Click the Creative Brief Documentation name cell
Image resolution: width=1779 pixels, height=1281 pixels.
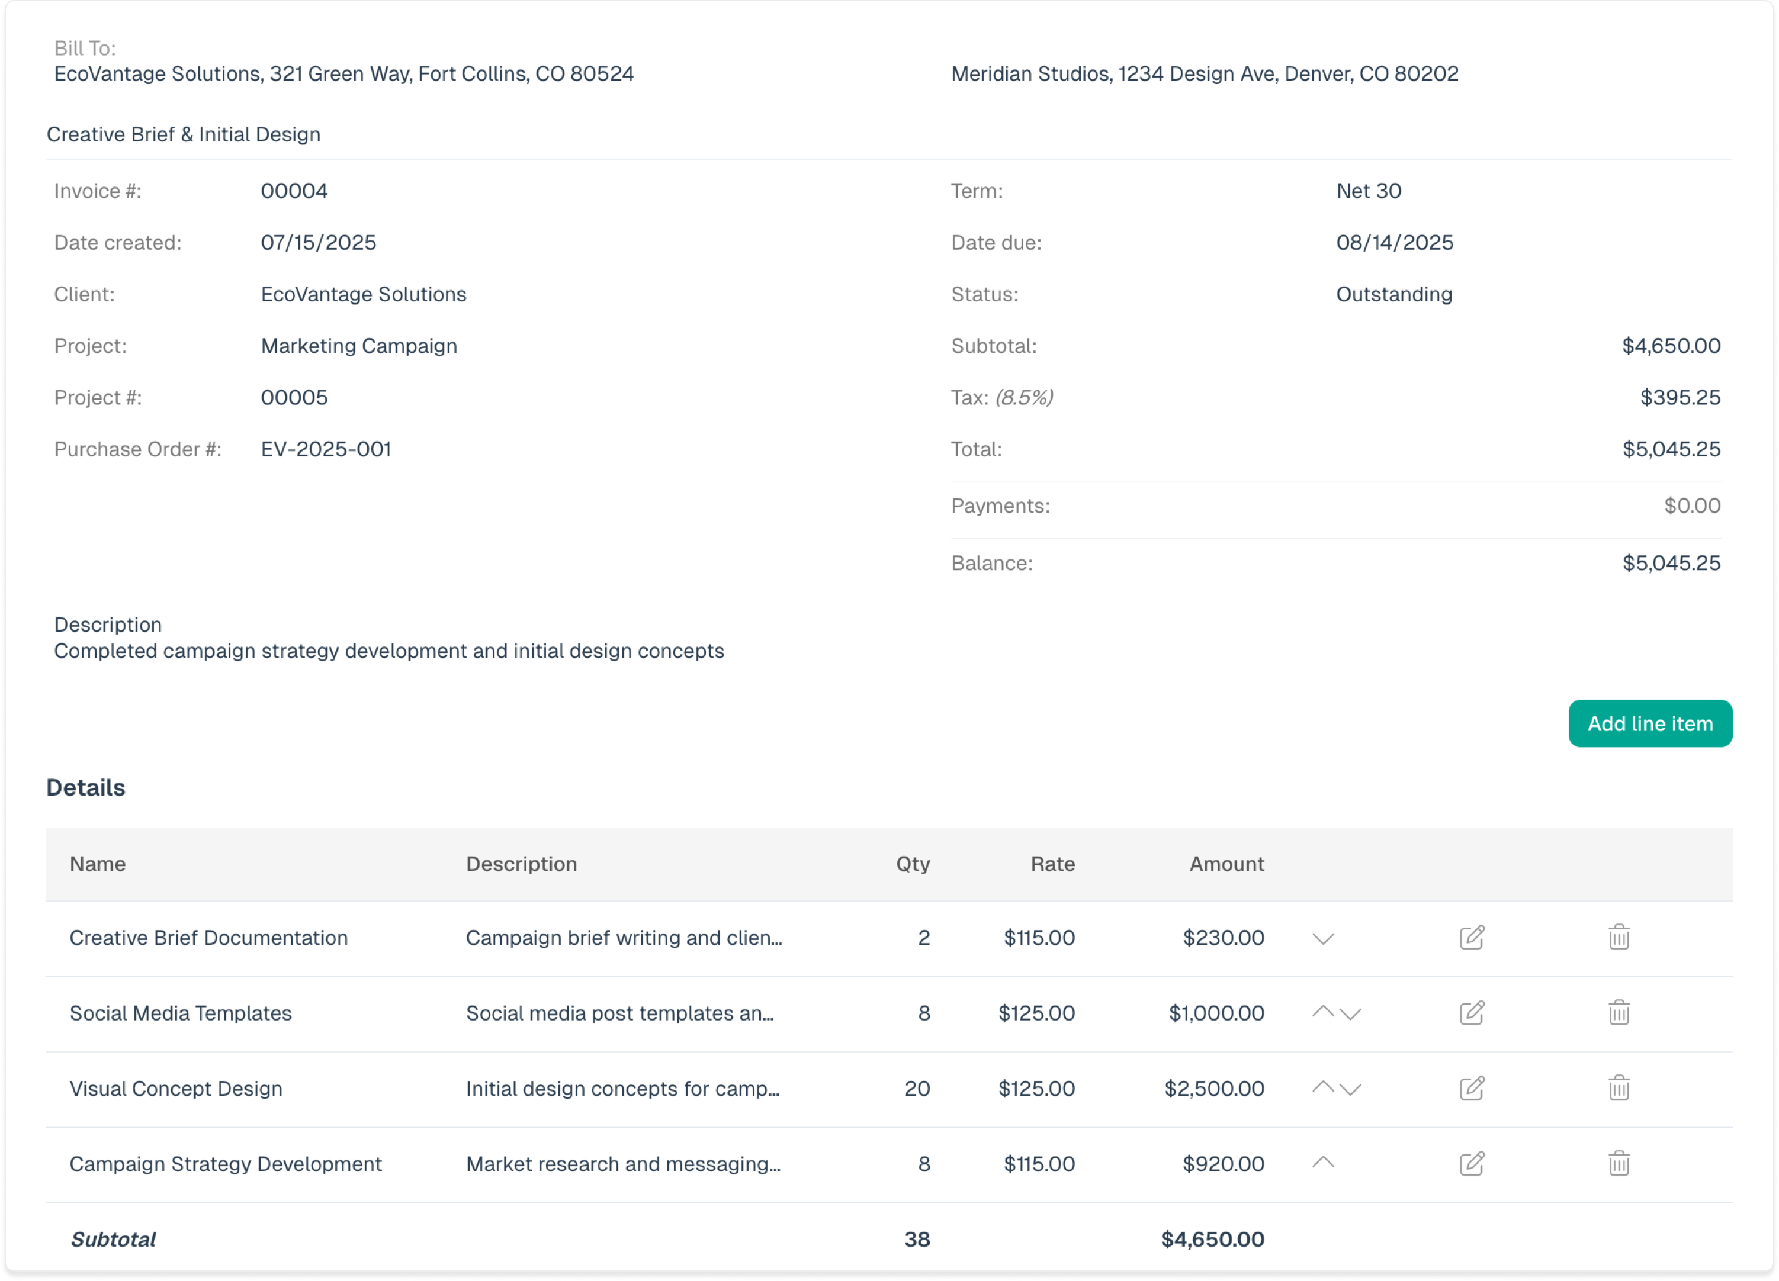(208, 938)
